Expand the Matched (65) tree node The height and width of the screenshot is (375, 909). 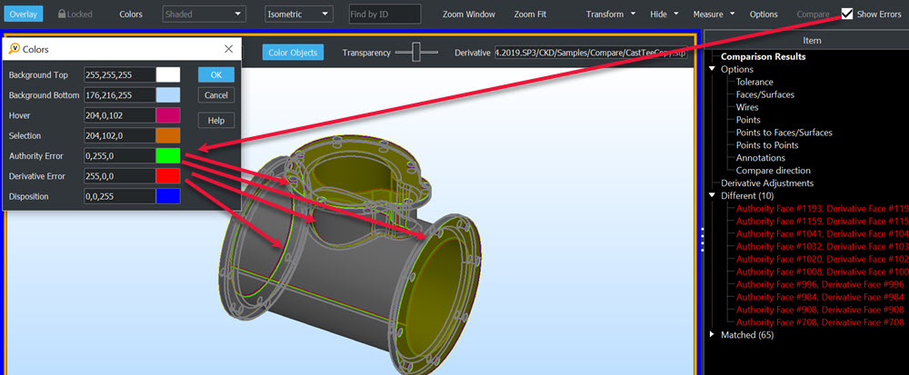pyautogui.click(x=713, y=335)
